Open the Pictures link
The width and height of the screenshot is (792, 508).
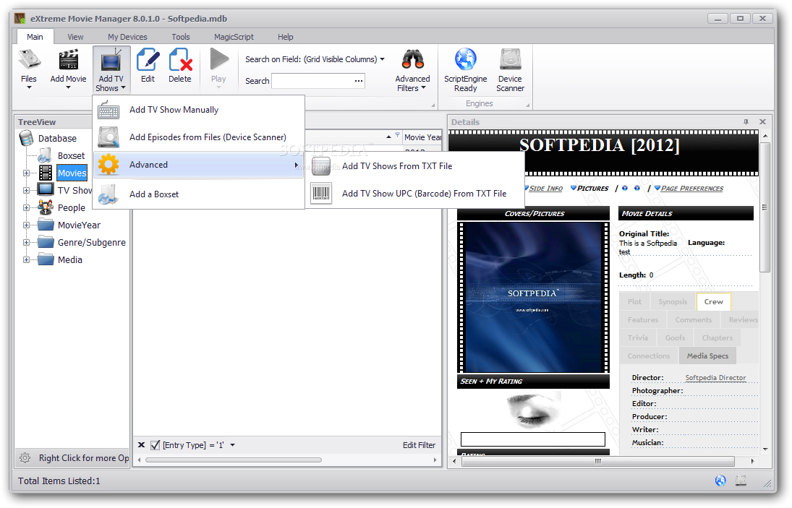592,188
